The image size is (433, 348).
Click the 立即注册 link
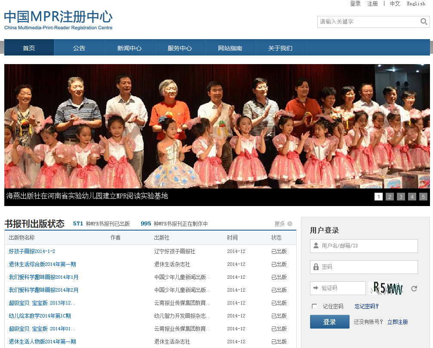[x=397, y=322]
